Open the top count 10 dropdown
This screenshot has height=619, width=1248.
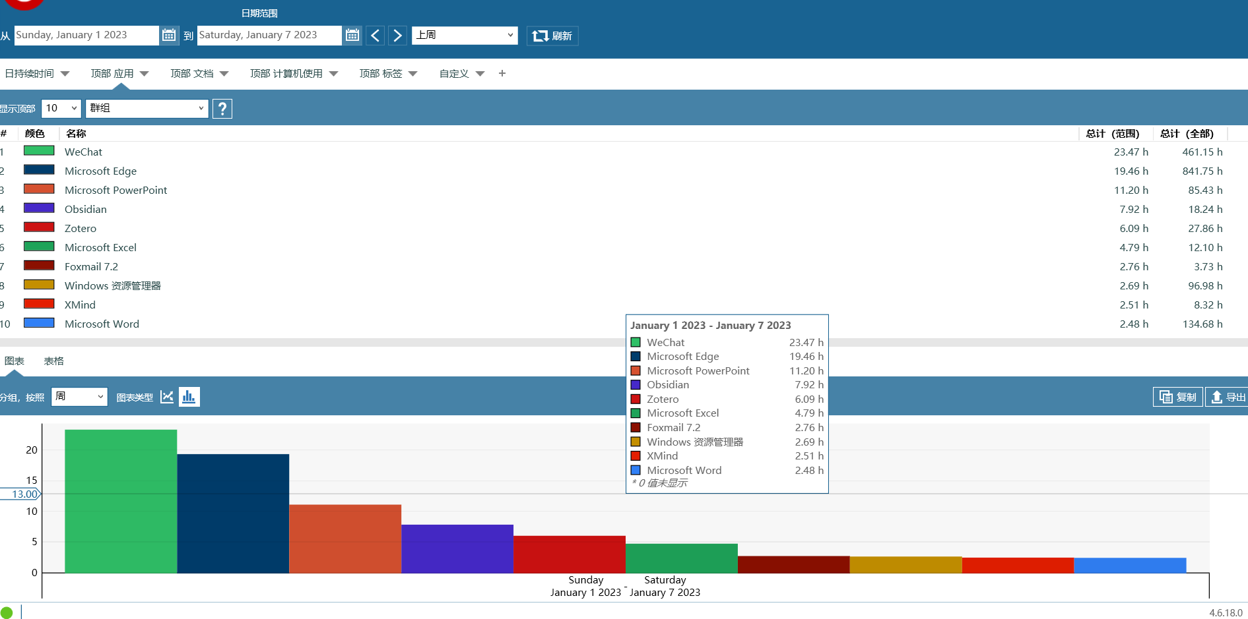(x=61, y=108)
